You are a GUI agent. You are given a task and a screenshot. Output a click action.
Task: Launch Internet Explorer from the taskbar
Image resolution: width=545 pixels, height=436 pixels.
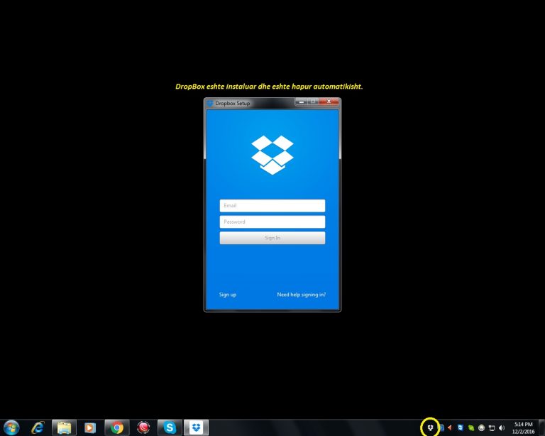pyautogui.click(x=38, y=427)
